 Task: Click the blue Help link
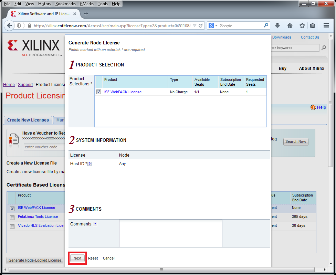[322, 107]
